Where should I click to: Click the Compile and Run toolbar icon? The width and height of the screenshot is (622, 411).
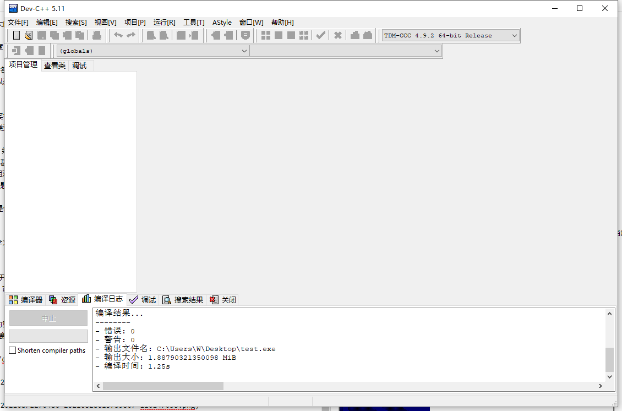[x=291, y=35]
